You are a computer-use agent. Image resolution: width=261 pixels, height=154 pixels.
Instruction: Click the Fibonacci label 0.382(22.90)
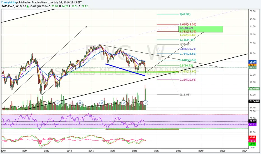[188, 71]
